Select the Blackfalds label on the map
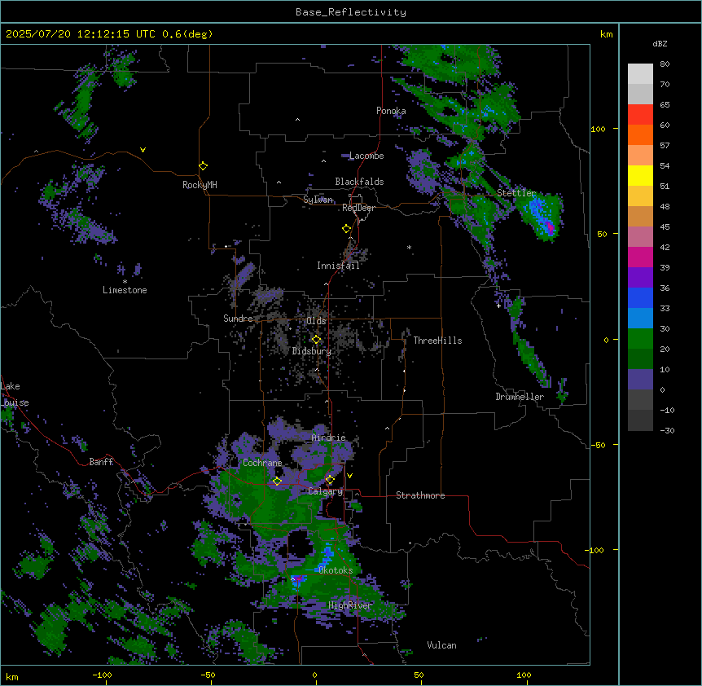This screenshot has width=702, height=686. click(359, 182)
